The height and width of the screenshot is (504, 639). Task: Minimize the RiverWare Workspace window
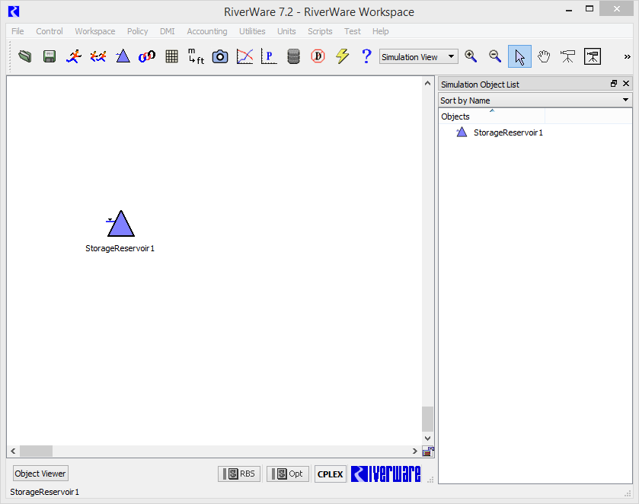pyautogui.click(x=569, y=10)
